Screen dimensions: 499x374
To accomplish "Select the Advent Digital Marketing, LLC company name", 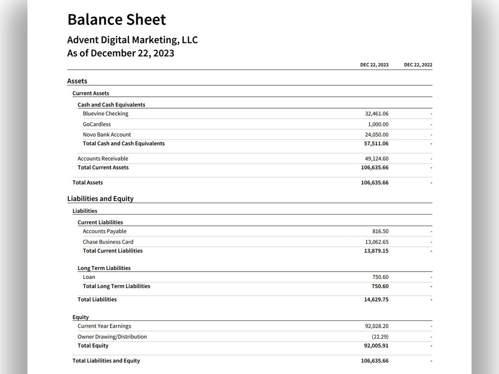I will click(132, 40).
